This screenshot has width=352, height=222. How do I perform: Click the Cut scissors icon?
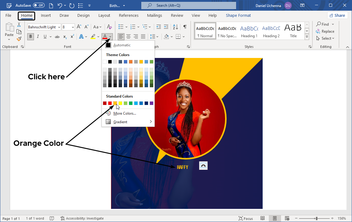tap(19, 25)
